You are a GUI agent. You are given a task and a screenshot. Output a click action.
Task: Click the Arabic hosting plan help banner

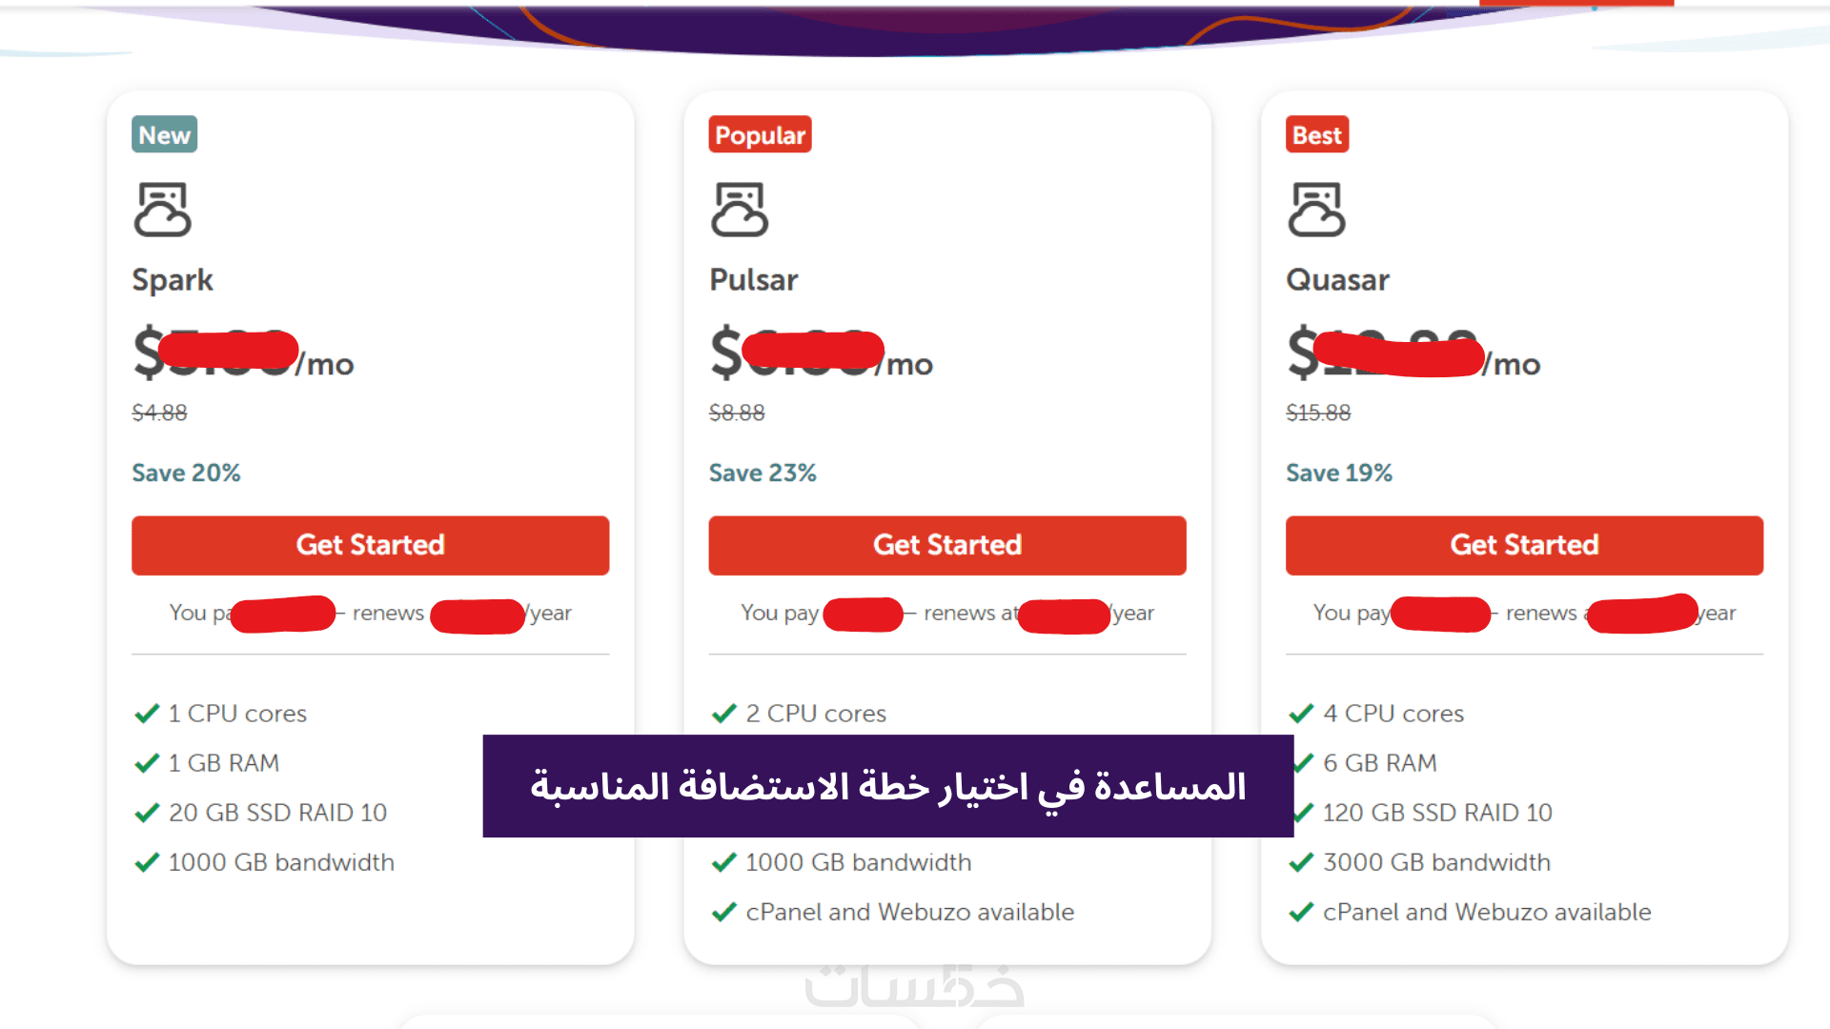point(887,786)
